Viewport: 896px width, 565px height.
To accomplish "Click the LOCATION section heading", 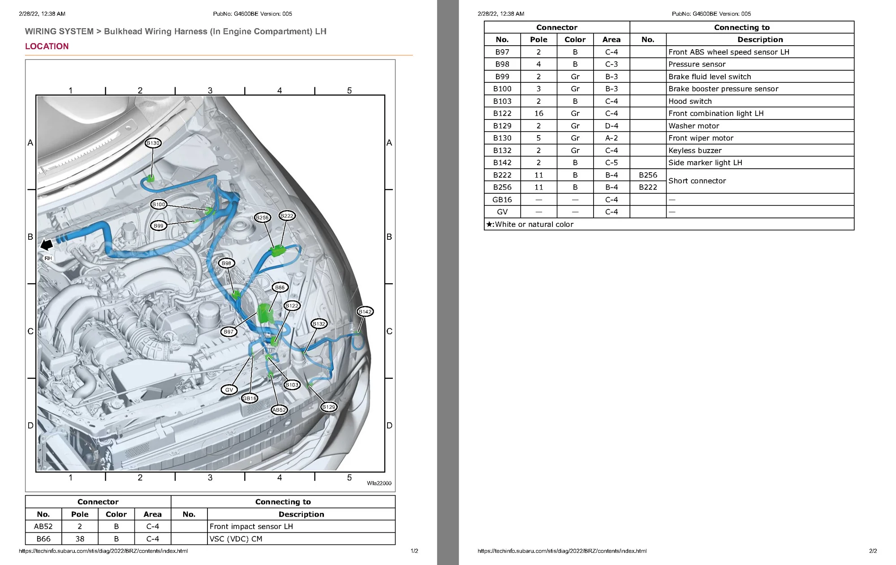I will pos(47,46).
